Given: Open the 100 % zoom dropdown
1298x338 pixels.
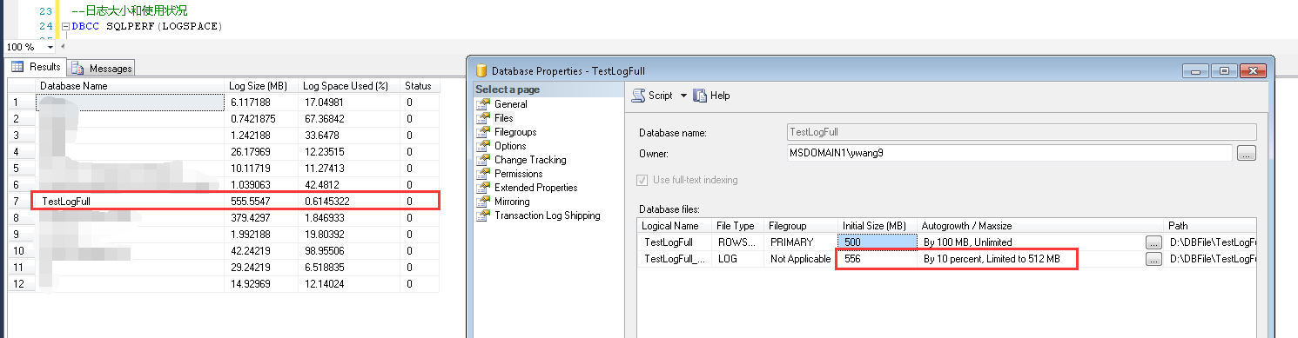Looking at the screenshot, I should click(x=50, y=47).
